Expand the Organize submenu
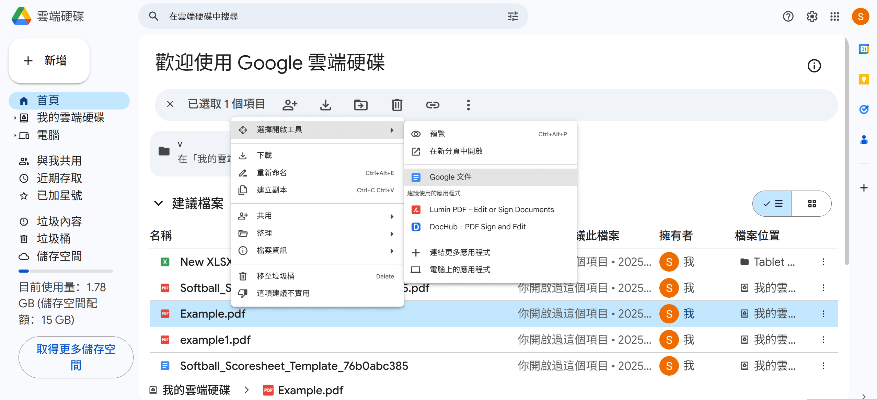 coord(317,233)
